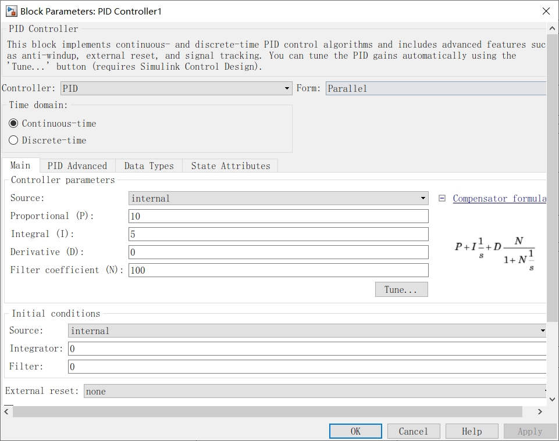Select the Main tab
The image size is (559, 441).
(21, 166)
